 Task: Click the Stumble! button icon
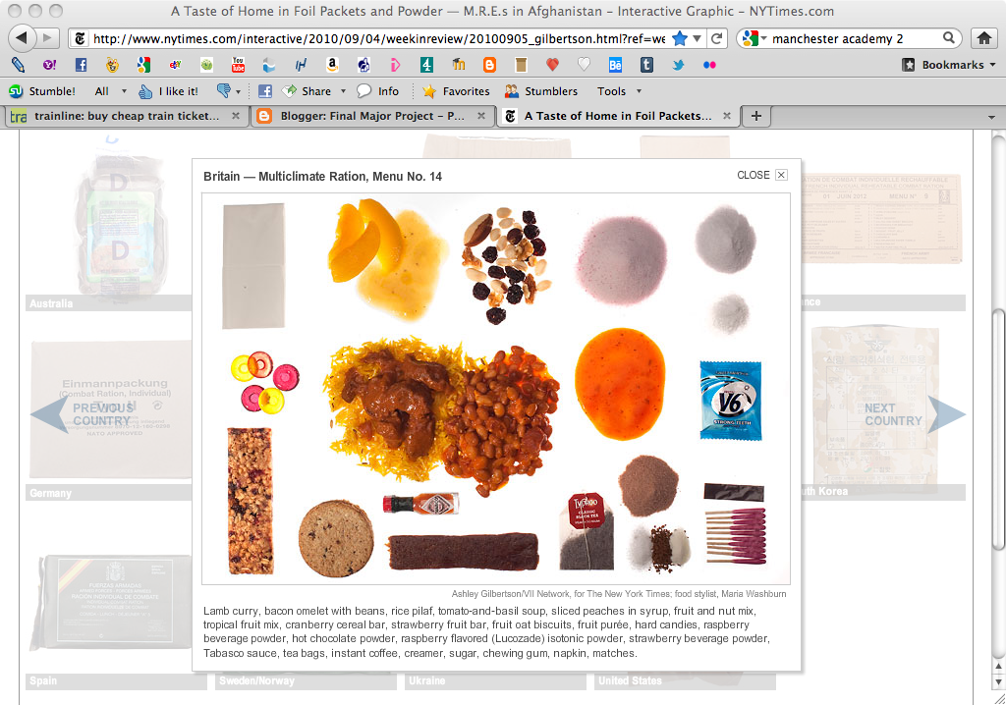pos(17,90)
